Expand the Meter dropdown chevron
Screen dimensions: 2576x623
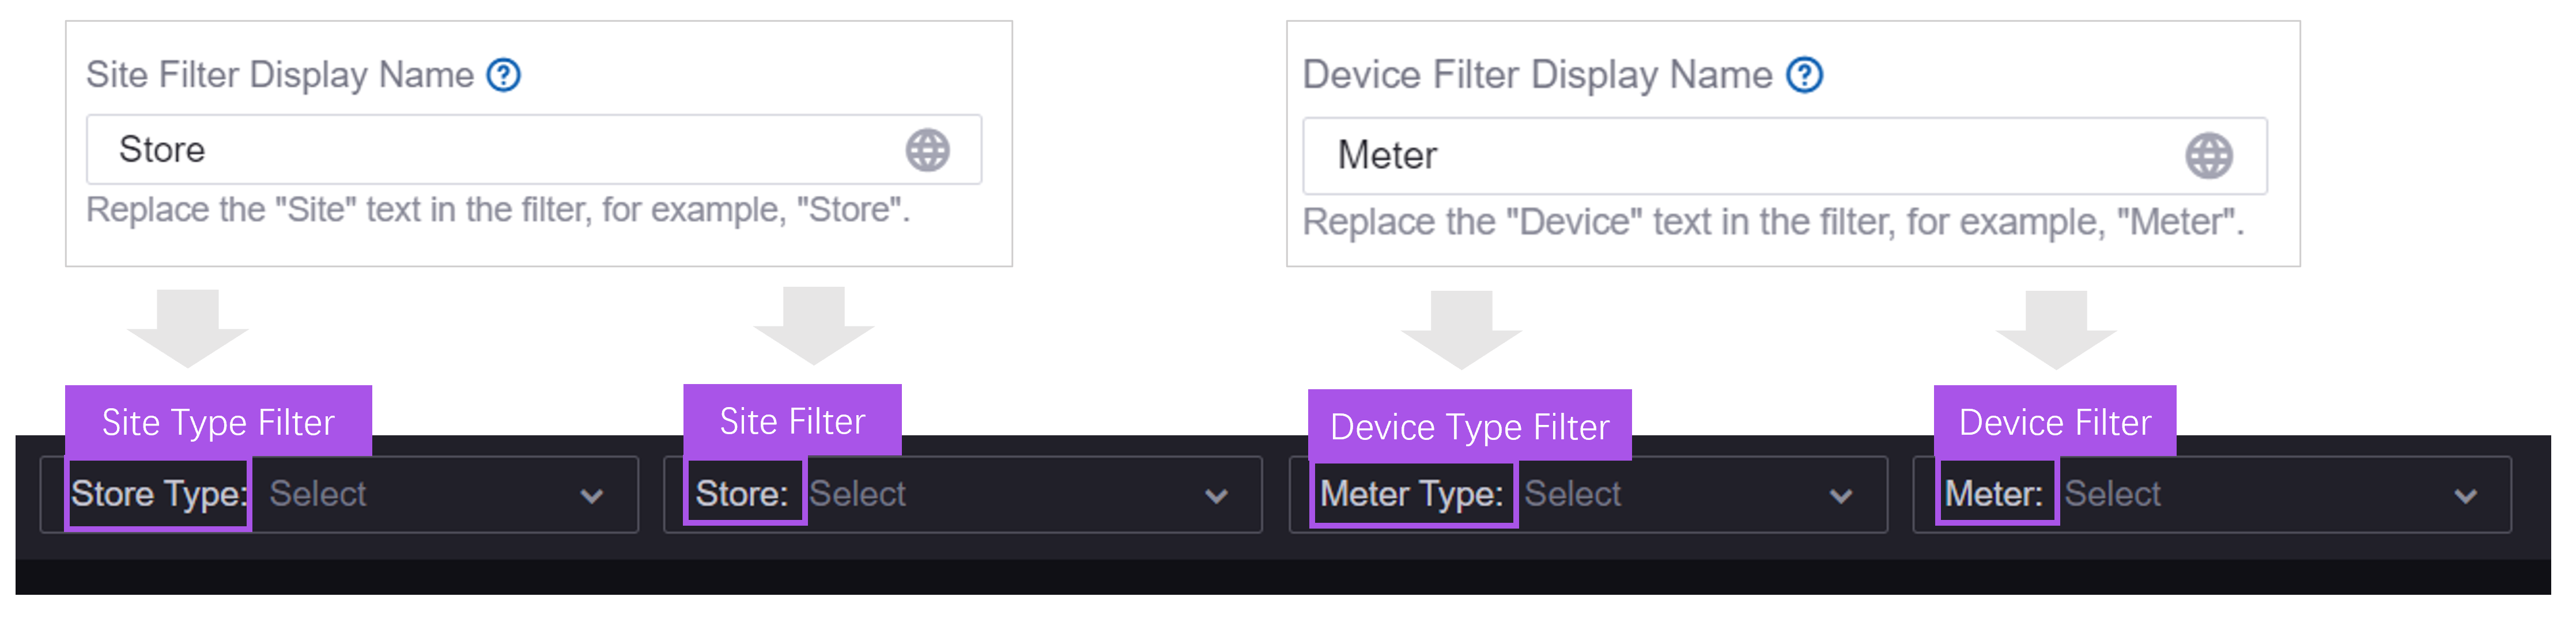2466,495
